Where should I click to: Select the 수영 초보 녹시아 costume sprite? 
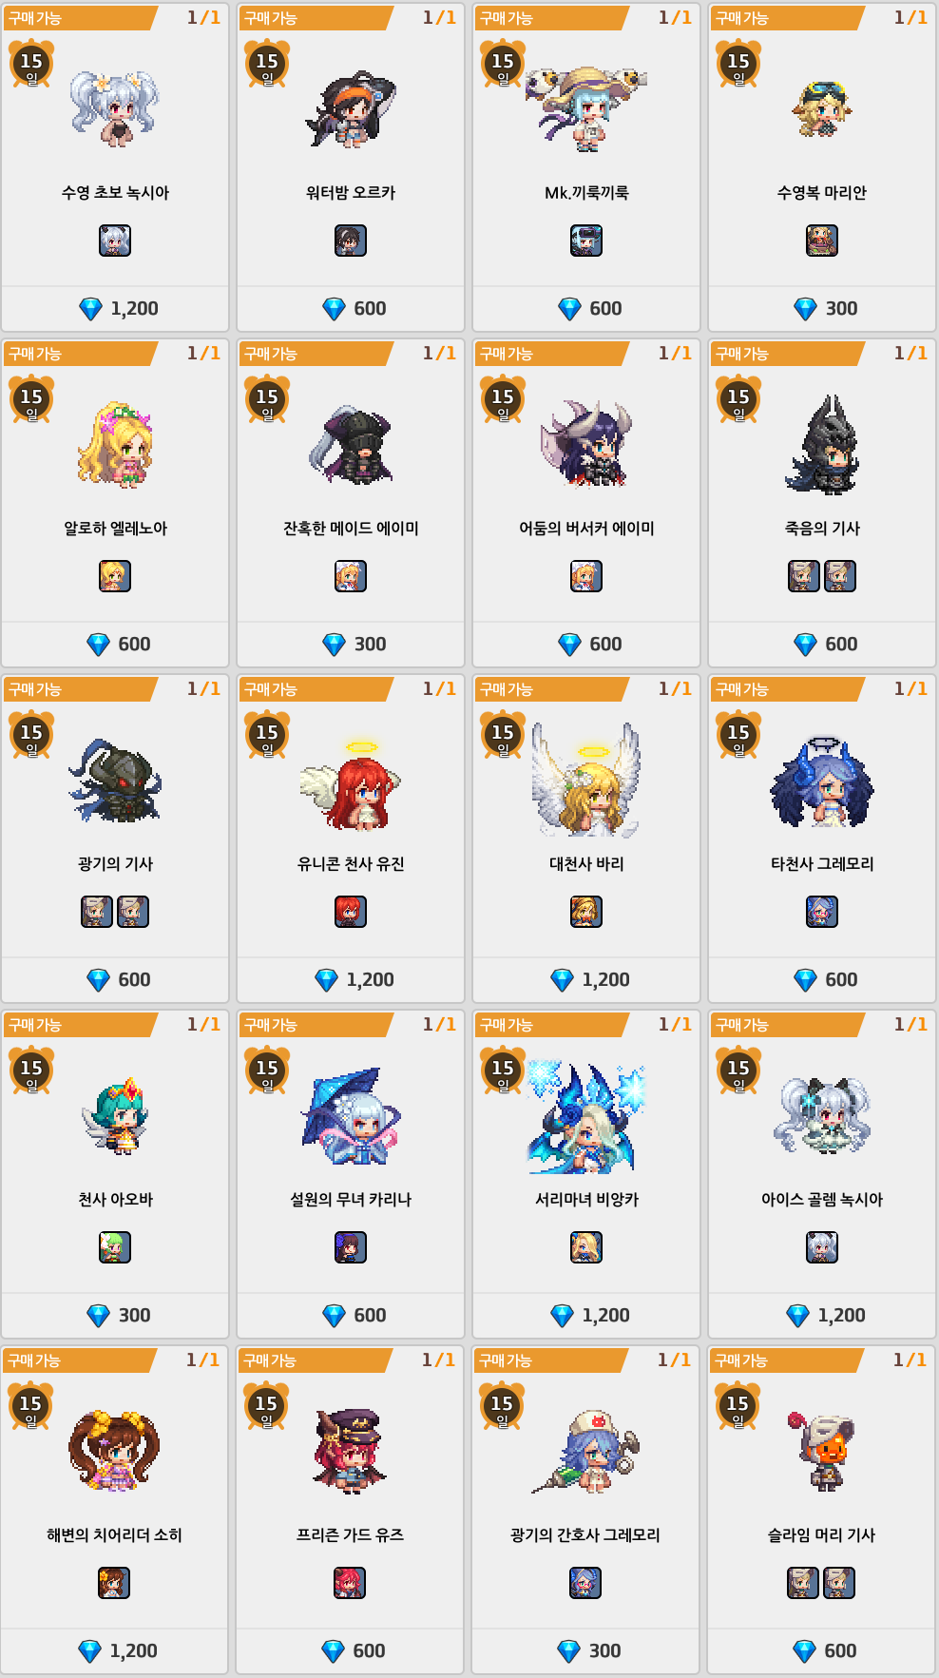coord(115,108)
